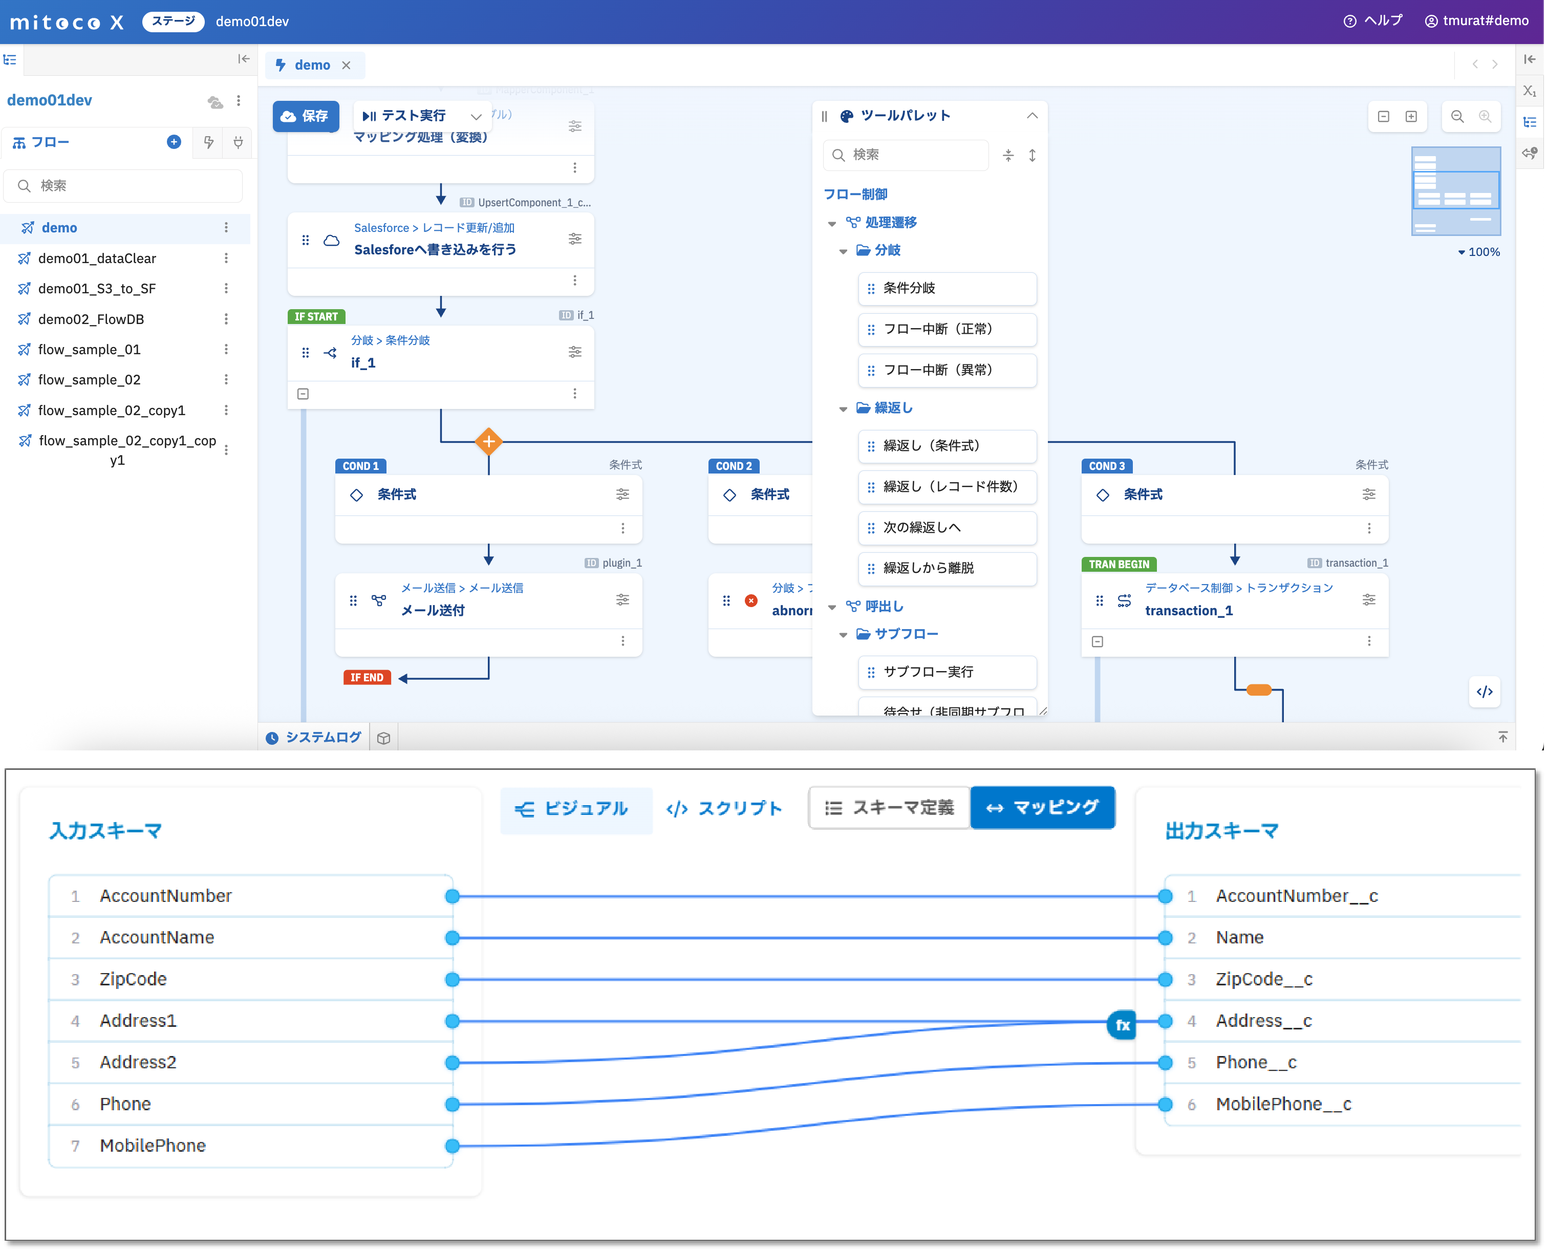Viewport: 1548px width, 1250px height.
Task: Open COND 1 条件式 settings
Action: pyautogui.click(x=623, y=494)
